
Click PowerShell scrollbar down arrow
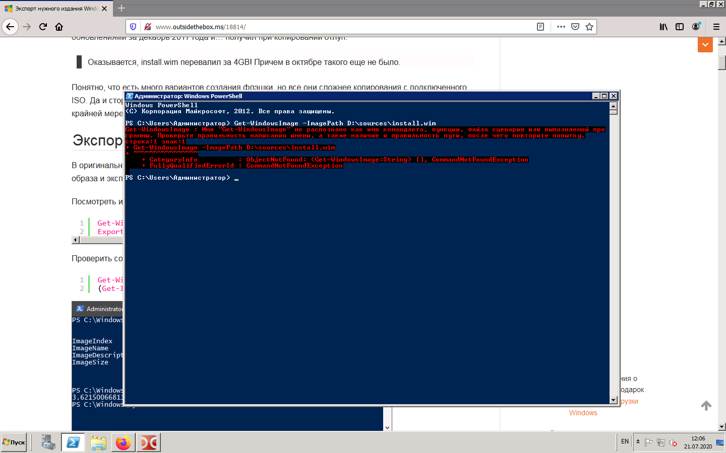614,400
